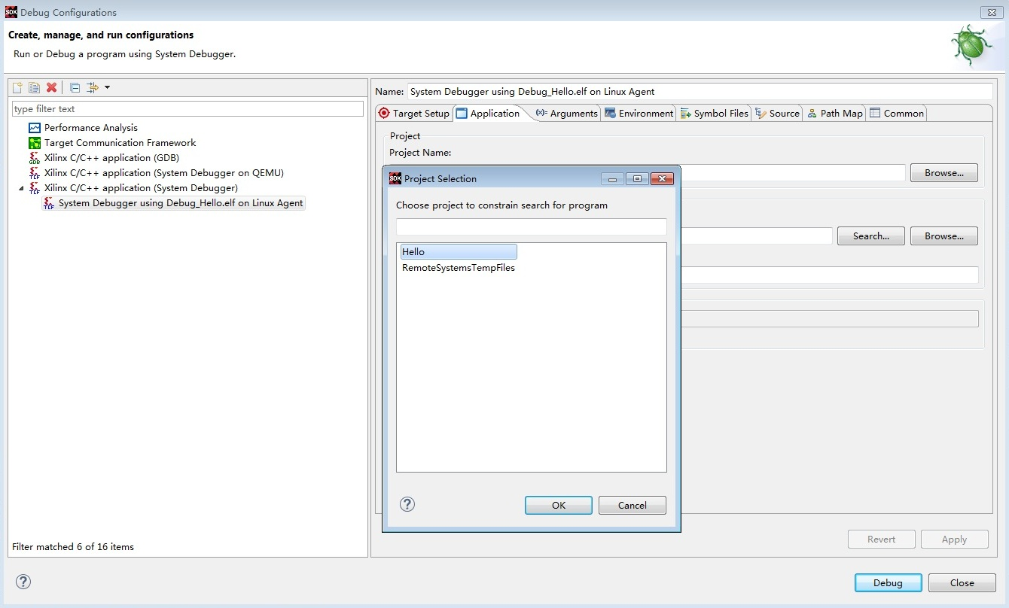Viewport: 1009px width, 608px height.
Task: Open the help tooltip in Project Selection dialog
Action: click(x=407, y=504)
